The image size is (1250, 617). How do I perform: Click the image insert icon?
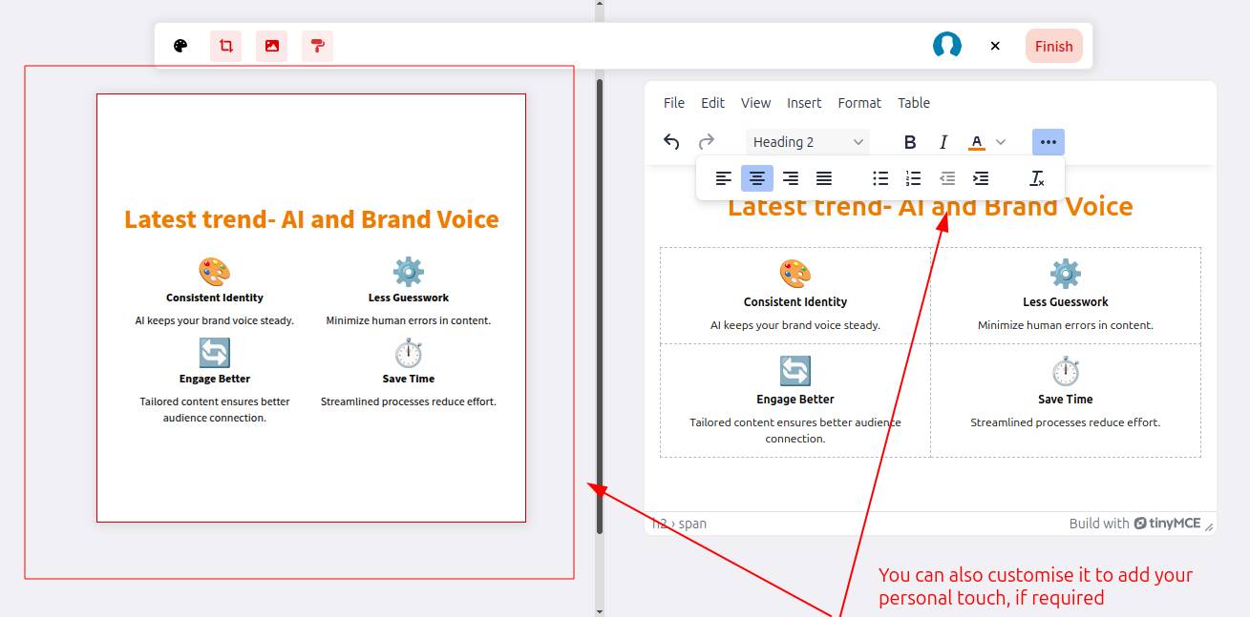272,46
